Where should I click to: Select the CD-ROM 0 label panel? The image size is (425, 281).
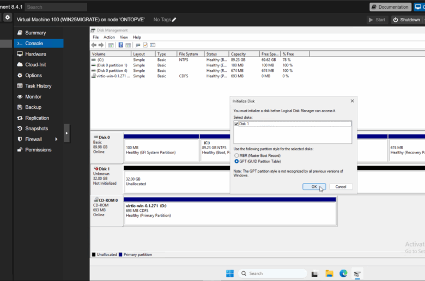coord(106,211)
